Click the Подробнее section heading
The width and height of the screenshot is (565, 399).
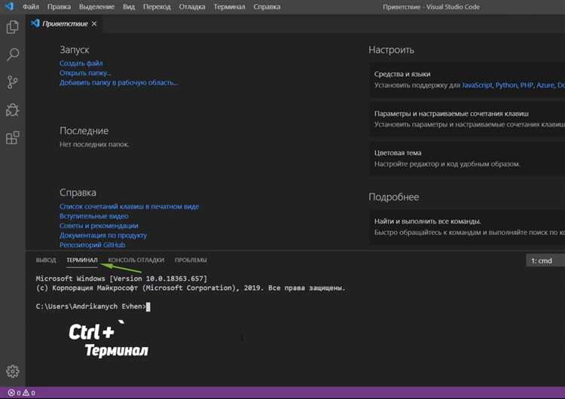coord(394,197)
